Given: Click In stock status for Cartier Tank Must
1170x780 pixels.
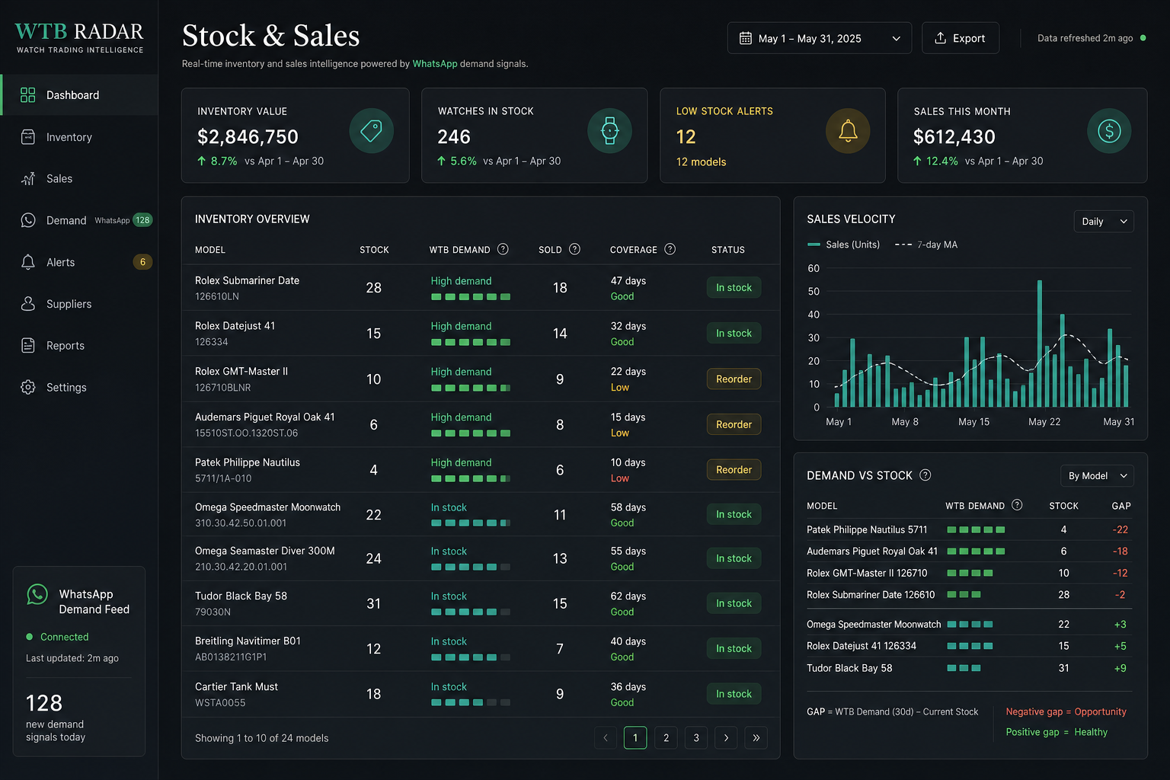Looking at the screenshot, I should [x=734, y=694].
